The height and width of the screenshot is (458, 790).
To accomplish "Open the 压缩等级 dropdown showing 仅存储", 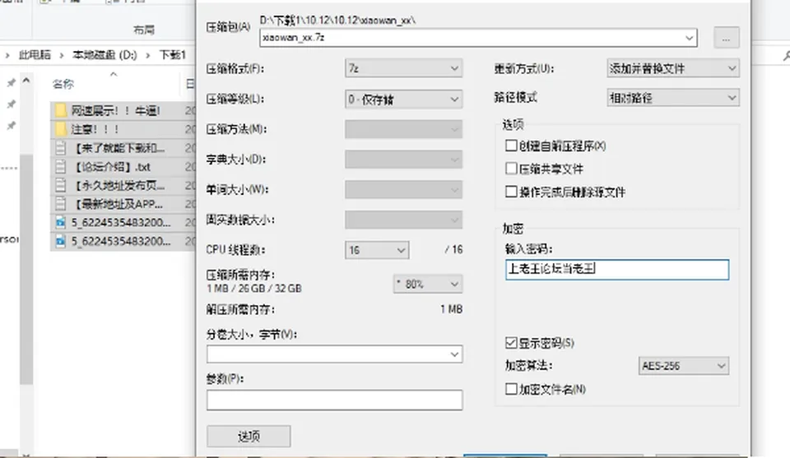I will pos(403,99).
